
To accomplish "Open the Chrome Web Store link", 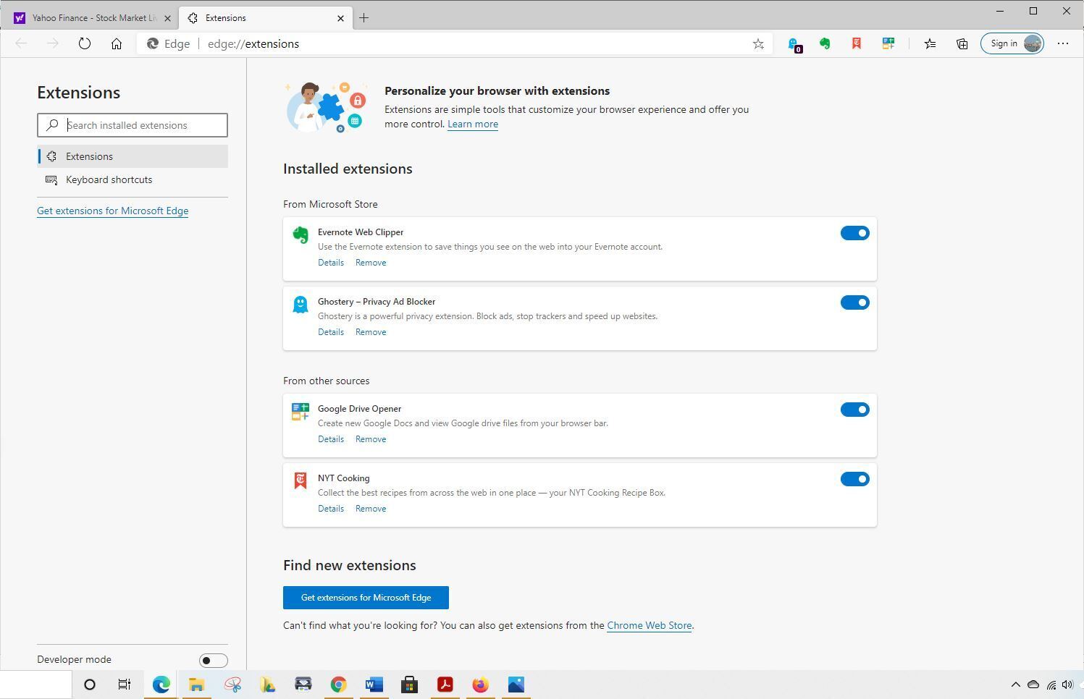I will (x=650, y=626).
